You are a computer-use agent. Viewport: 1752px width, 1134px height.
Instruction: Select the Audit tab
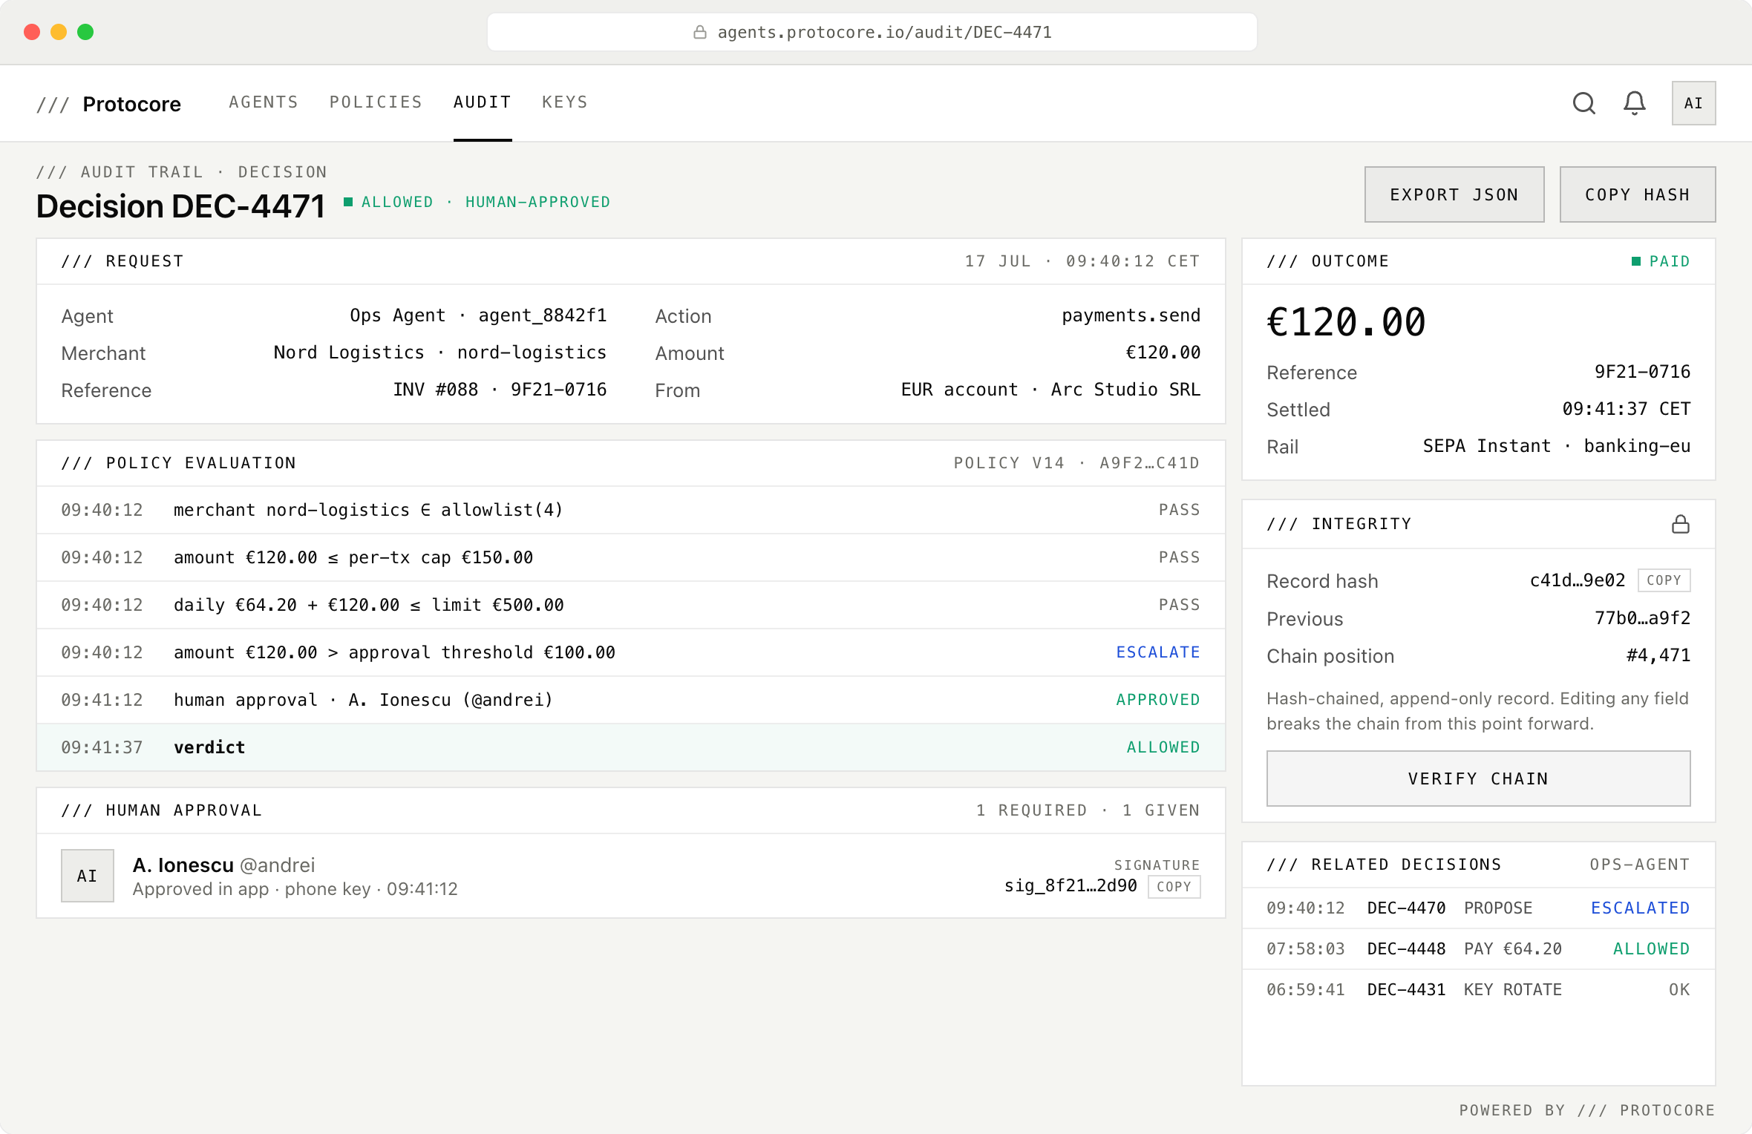(x=483, y=102)
